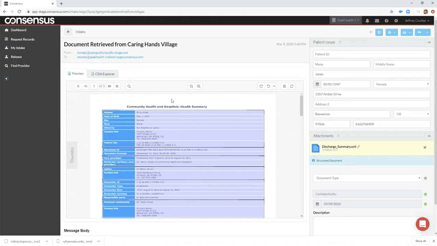
Task: Open the messages envelope icon
Action: [377, 21]
